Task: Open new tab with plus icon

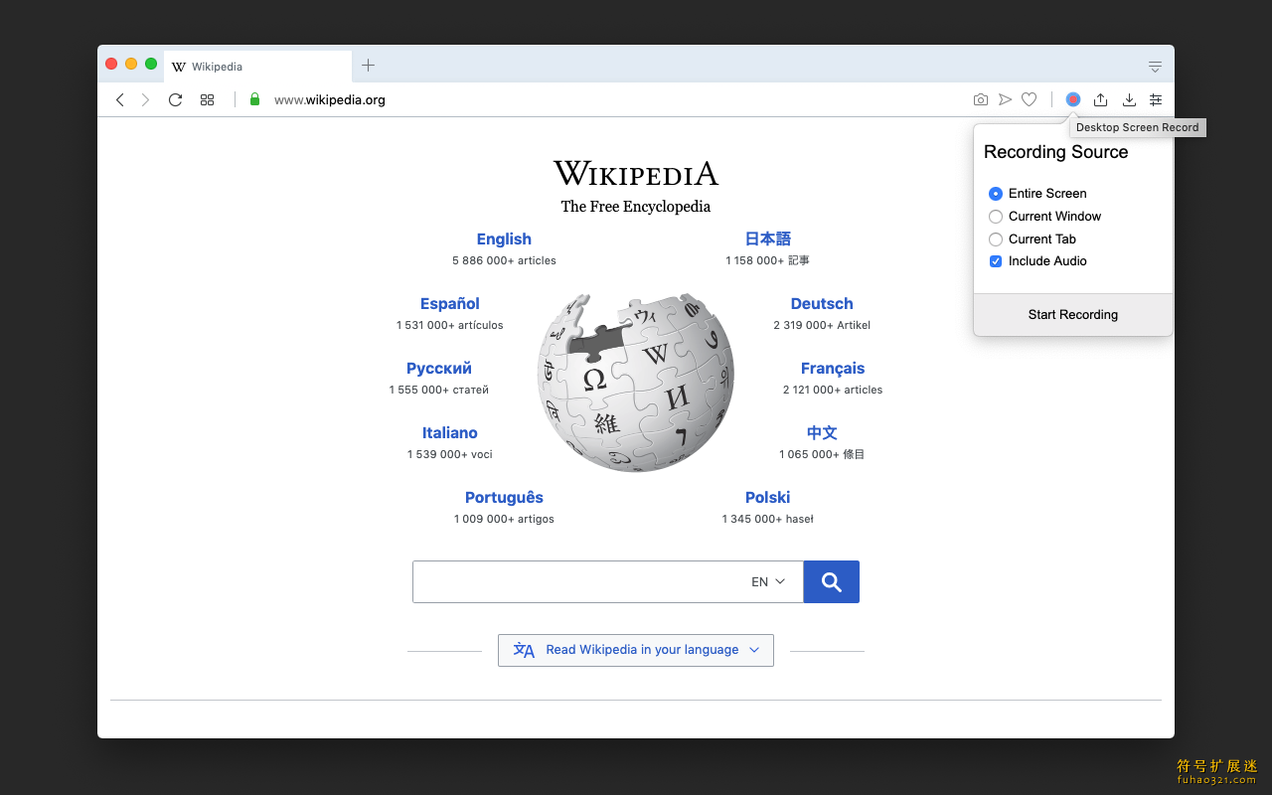Action: tap(368, 66)
